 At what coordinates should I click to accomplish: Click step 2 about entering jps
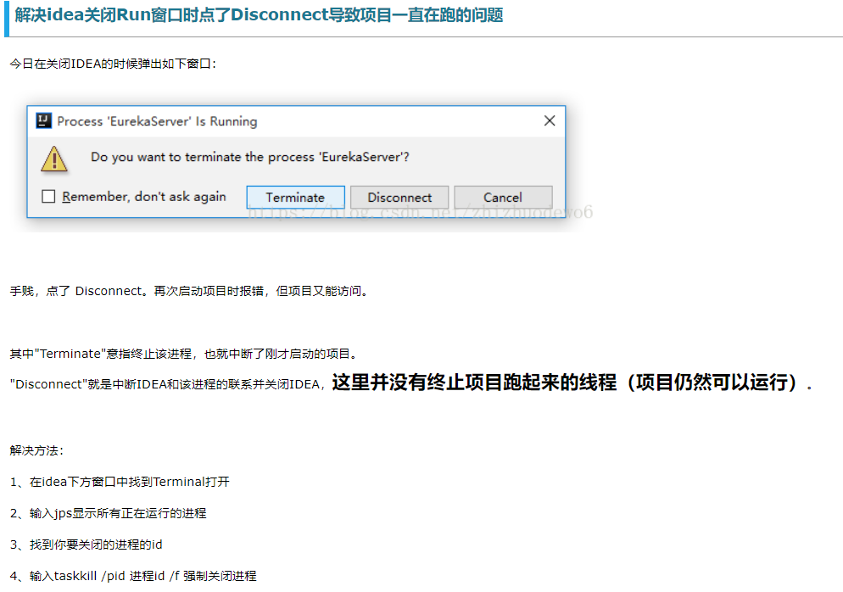coord(108,513)
